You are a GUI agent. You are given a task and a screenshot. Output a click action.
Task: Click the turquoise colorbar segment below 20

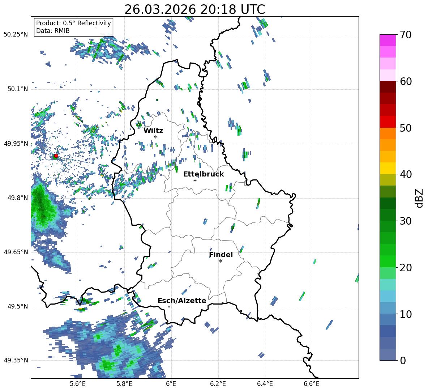[388, 285]
